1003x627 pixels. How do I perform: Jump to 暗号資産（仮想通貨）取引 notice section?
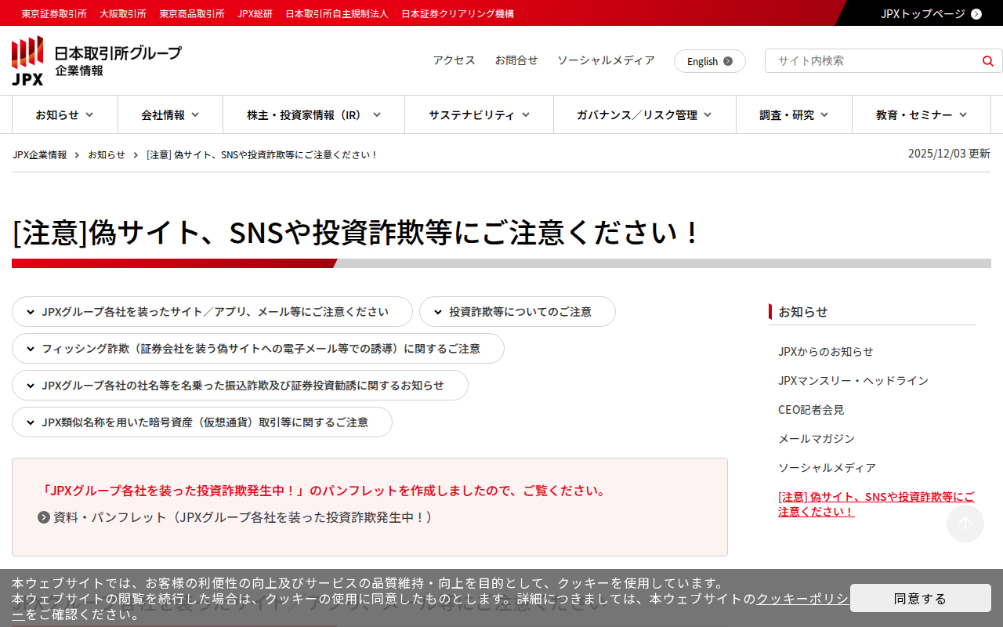202,422
